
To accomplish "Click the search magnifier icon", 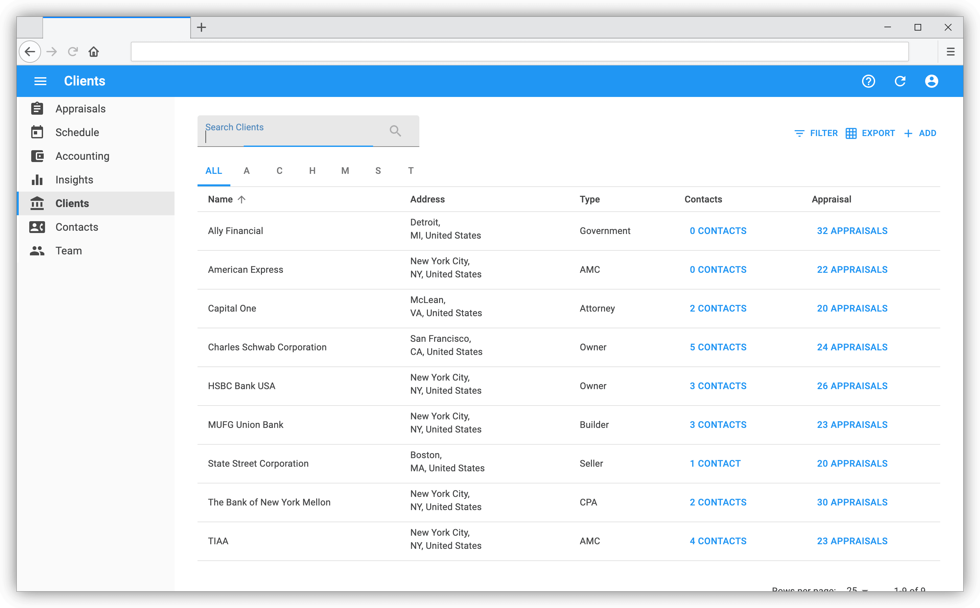I will 395,131.
